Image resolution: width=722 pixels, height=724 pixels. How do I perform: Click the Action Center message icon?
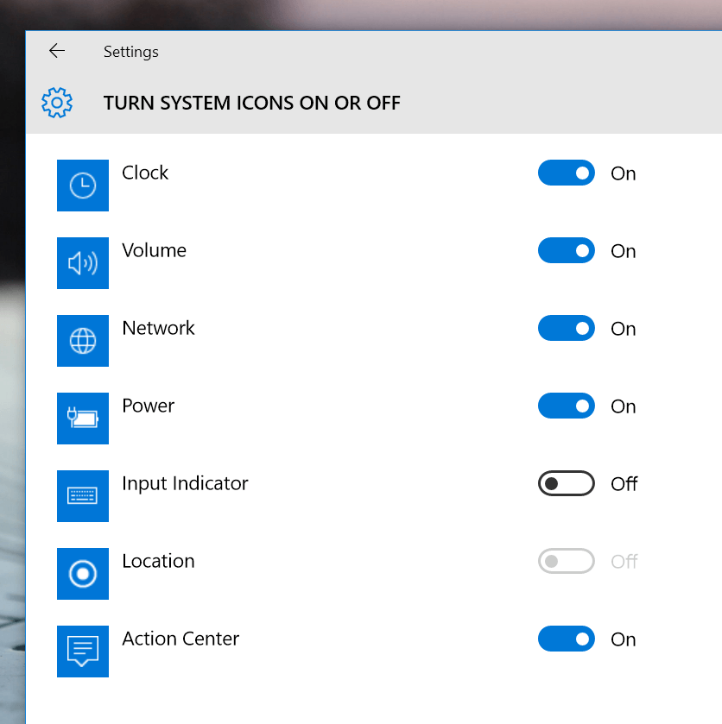[83, 651]
